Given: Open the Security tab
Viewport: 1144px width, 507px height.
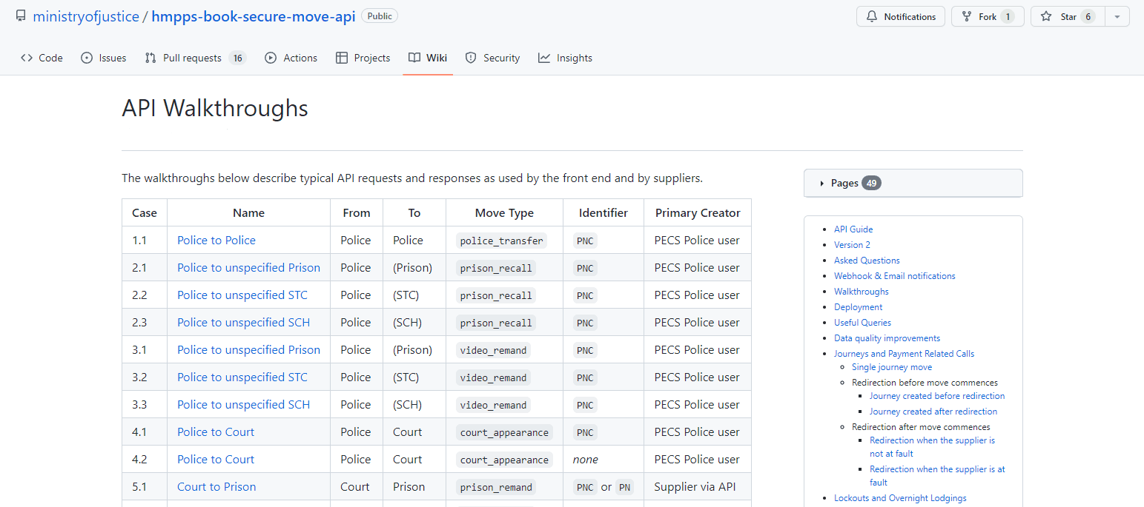Looking at the screenshot, I should pos(492,58).
